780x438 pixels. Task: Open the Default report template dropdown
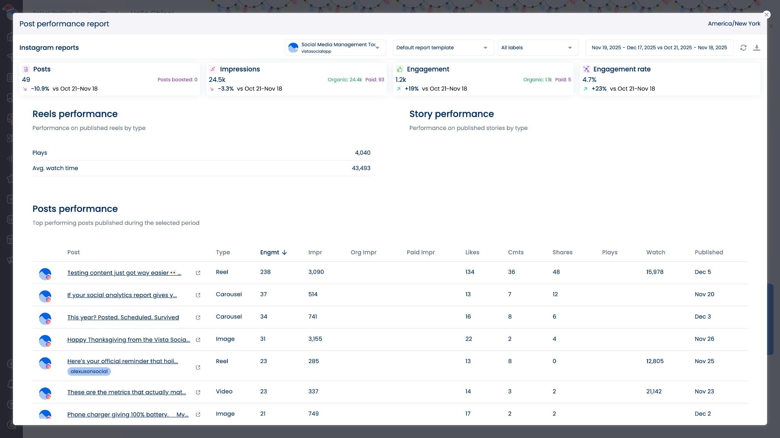pos(443,48)
